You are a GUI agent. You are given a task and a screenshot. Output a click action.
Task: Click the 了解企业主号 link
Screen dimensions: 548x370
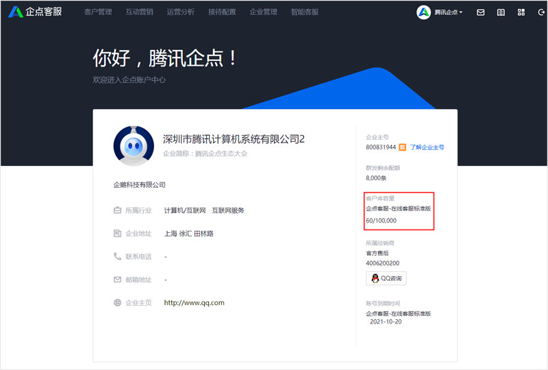(427, 147)
